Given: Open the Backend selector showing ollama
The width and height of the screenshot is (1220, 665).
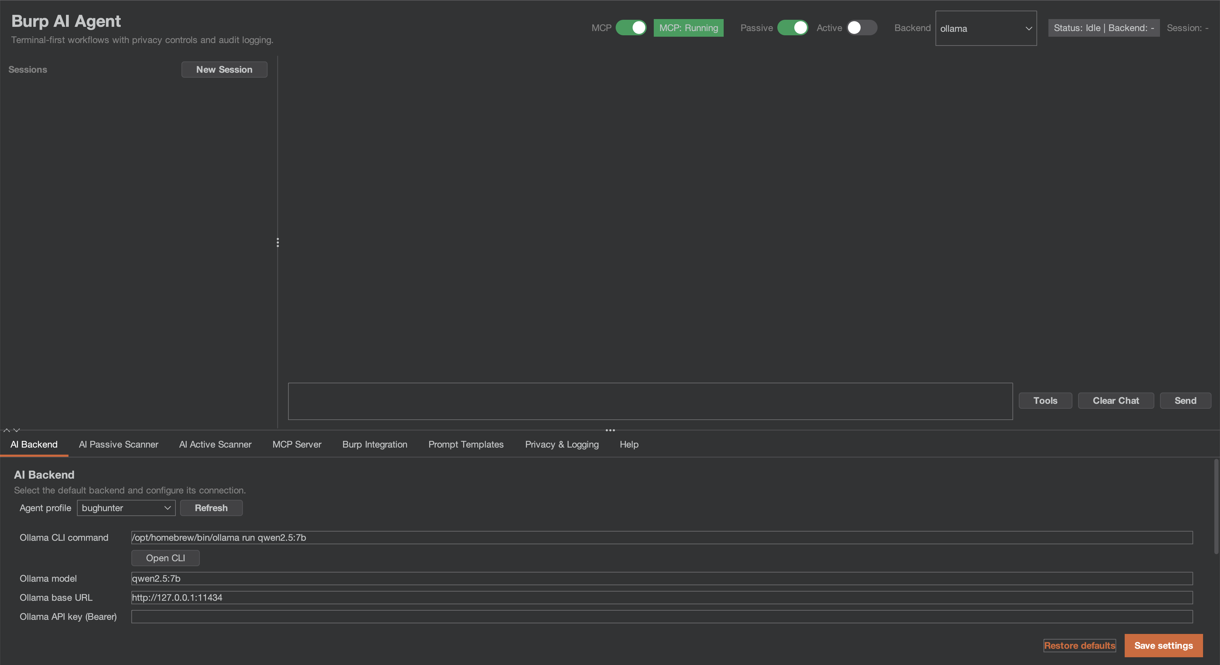Looking at the screenshot, I should point(986,28).
